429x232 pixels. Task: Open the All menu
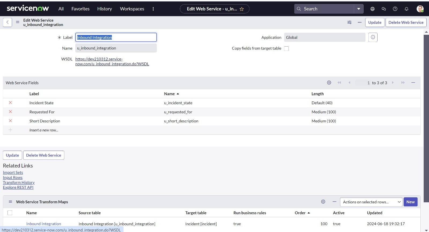click(x=61, y=9)
